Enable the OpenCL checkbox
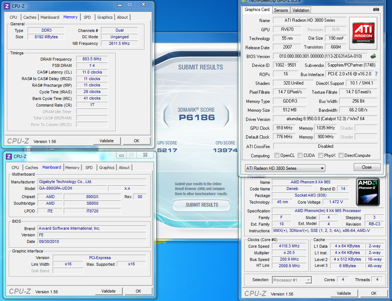This screenshot has width=392, height=301. pos(277,155)
